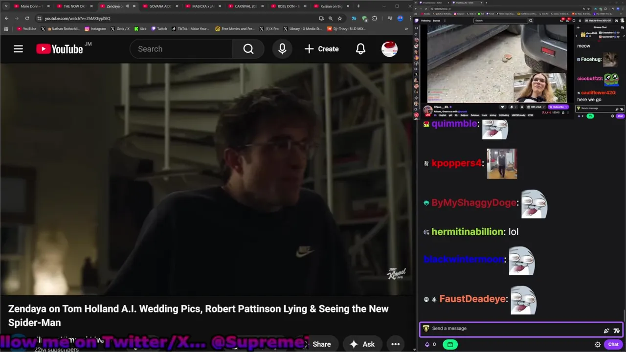This screenshot has height=352, width=626.
Task: Open chat settings gear beside the large Chat button
Action: coord(598,344)
